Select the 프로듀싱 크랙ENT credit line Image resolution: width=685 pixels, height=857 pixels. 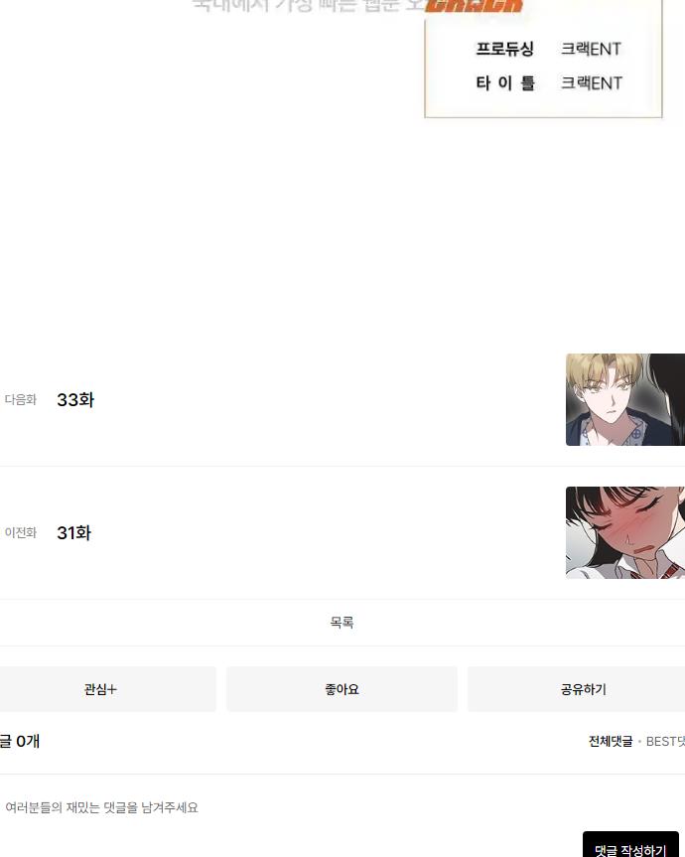(548, 49)
